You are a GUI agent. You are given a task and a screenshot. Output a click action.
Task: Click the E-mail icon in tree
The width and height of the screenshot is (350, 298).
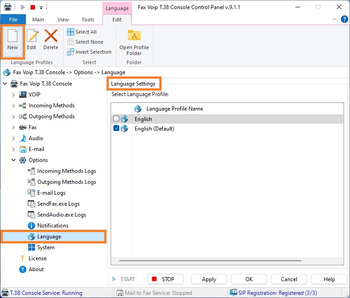(x=23, y=149)
